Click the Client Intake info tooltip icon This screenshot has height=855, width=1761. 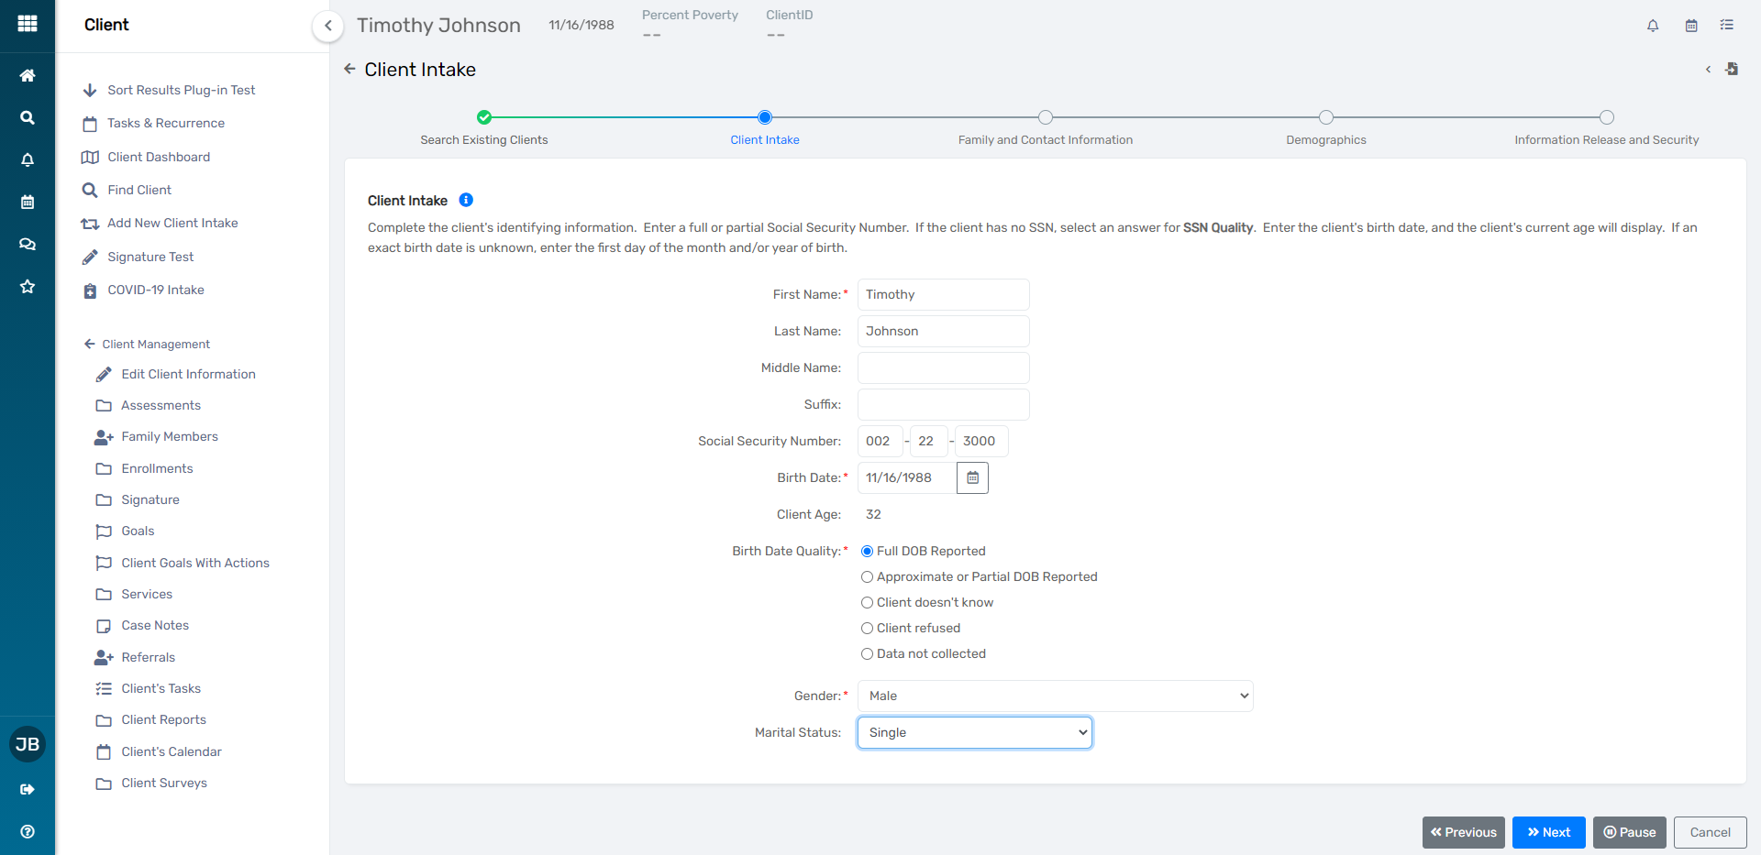pos(466,200)
